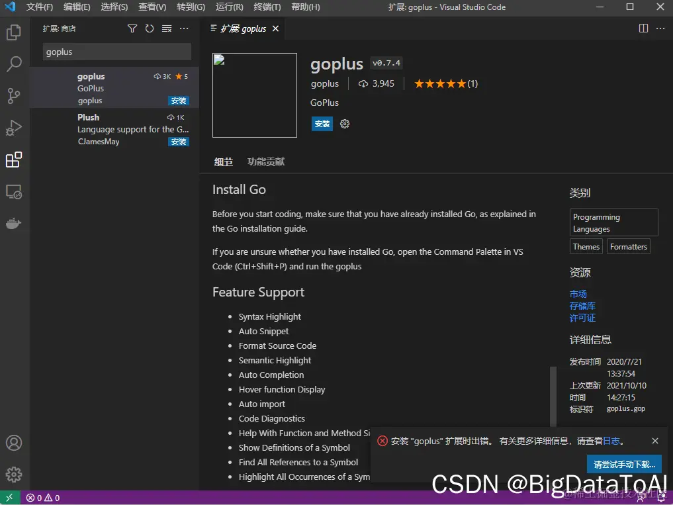The width and height of the screenshot is (673, 505).
Task: Click the Auto Completion list item
Action: coord(271,375)
